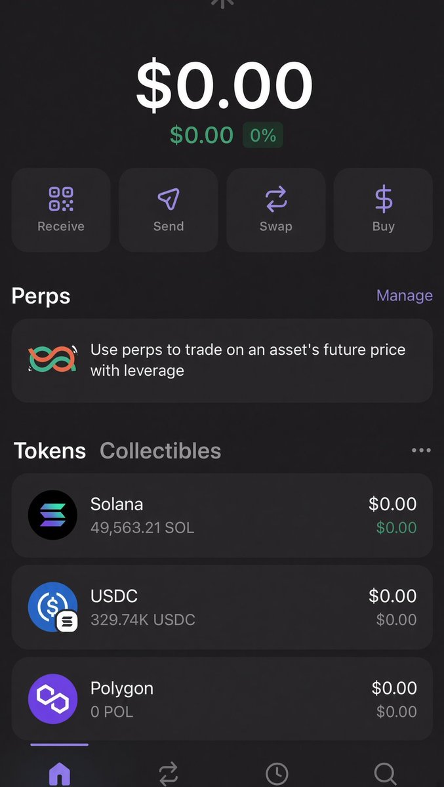Tap the perps infinity loop icon
Image resolution: width=444 pixels, height=787 pixels.
[x=54, y=360]
